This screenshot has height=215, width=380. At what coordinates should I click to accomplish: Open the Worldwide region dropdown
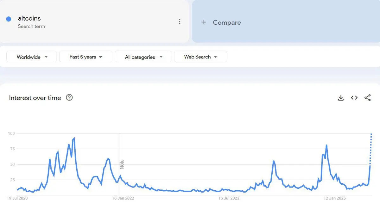coord(31,57)
